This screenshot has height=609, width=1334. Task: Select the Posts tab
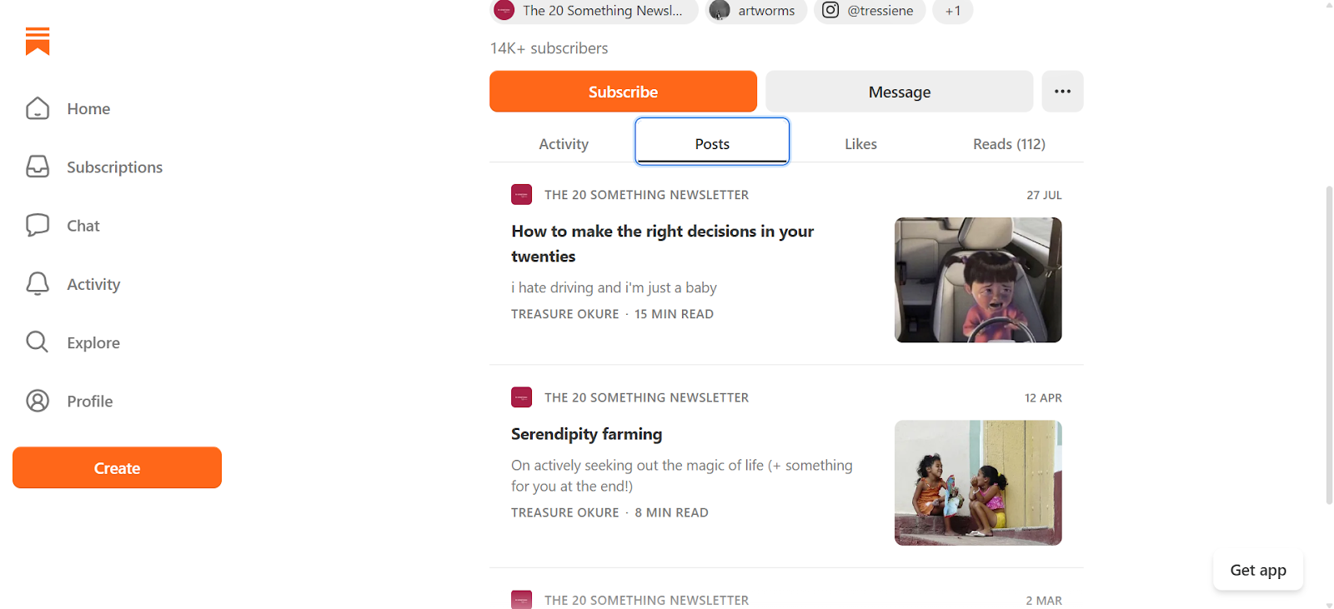[x=712, y=143]
